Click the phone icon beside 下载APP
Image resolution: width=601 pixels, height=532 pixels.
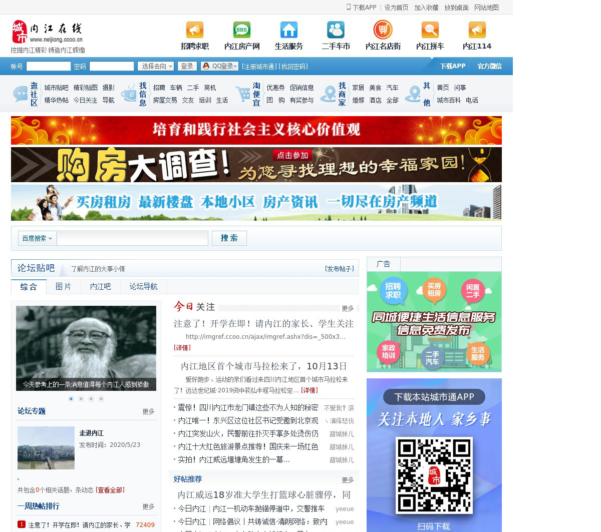[x=349, y=7]
